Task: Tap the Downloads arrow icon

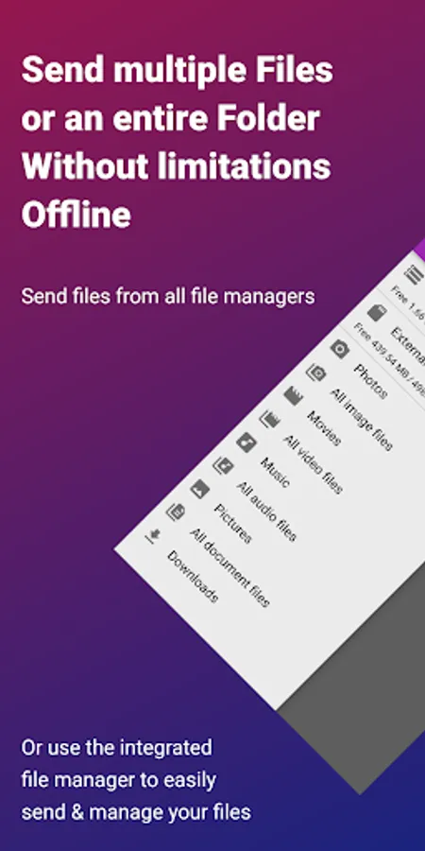Action: click(x=153, y=536)
